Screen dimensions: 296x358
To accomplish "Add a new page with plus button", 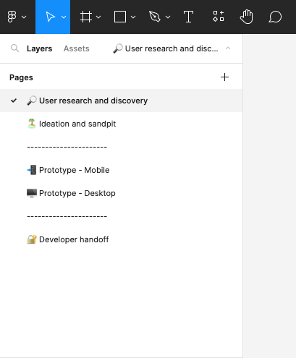I will [x=224, y=77].
